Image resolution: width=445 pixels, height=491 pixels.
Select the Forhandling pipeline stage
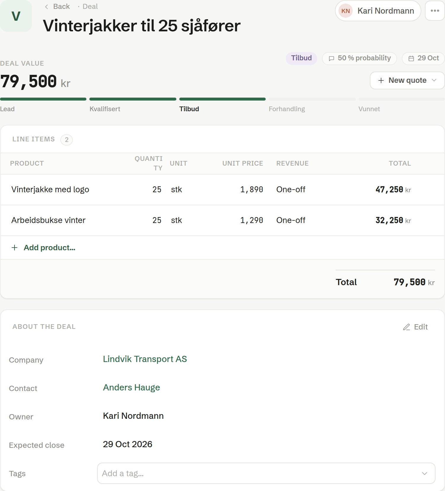click(x=287, y=109)
